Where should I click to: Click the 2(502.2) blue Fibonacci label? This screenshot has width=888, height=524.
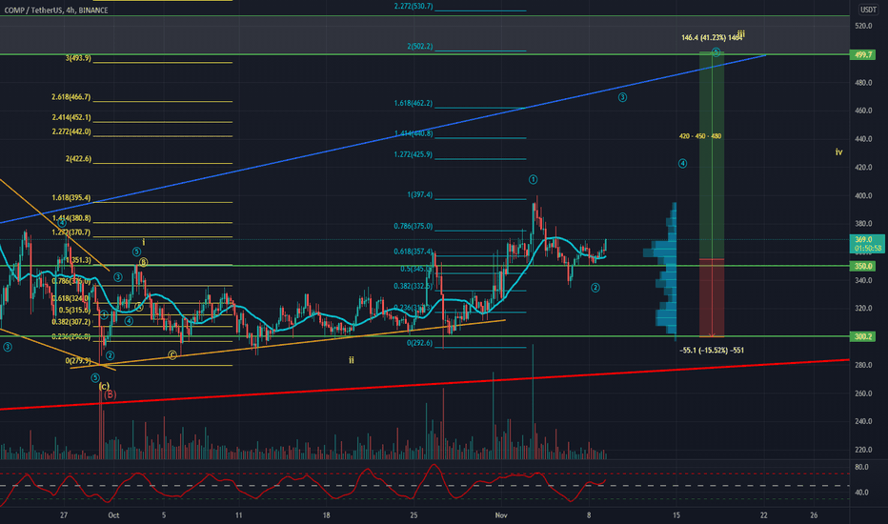[419, 47]
